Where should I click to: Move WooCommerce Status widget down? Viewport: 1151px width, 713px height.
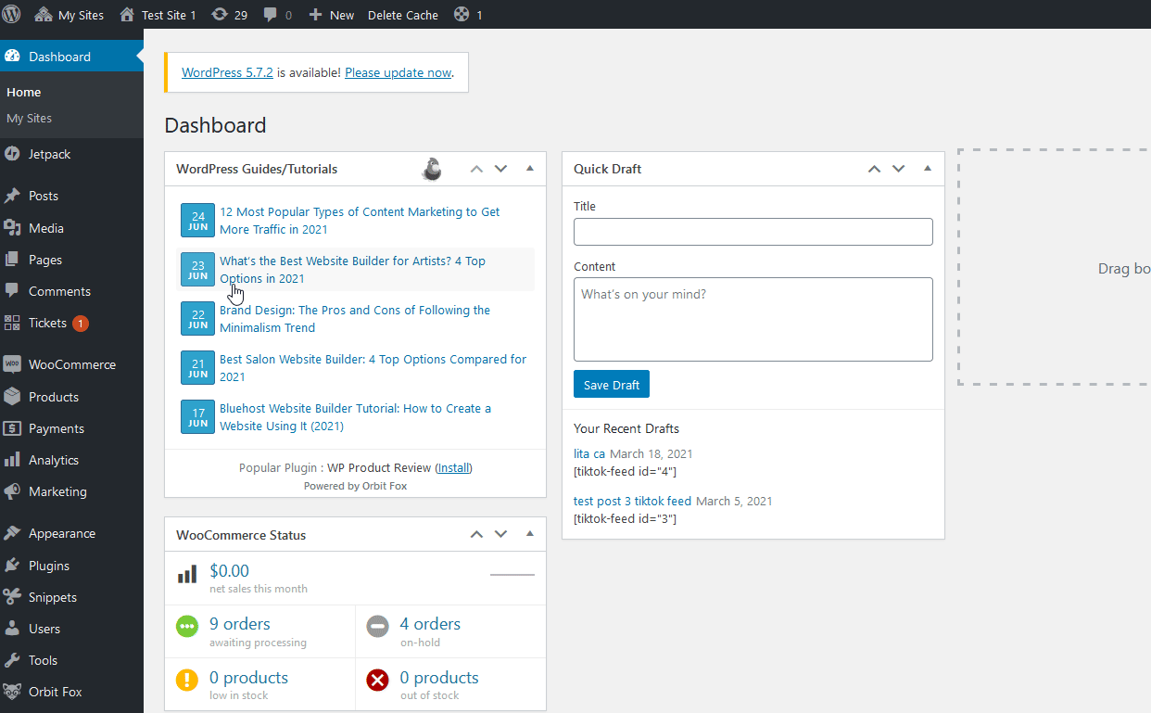pyautogui.click(x=501, y=534)
